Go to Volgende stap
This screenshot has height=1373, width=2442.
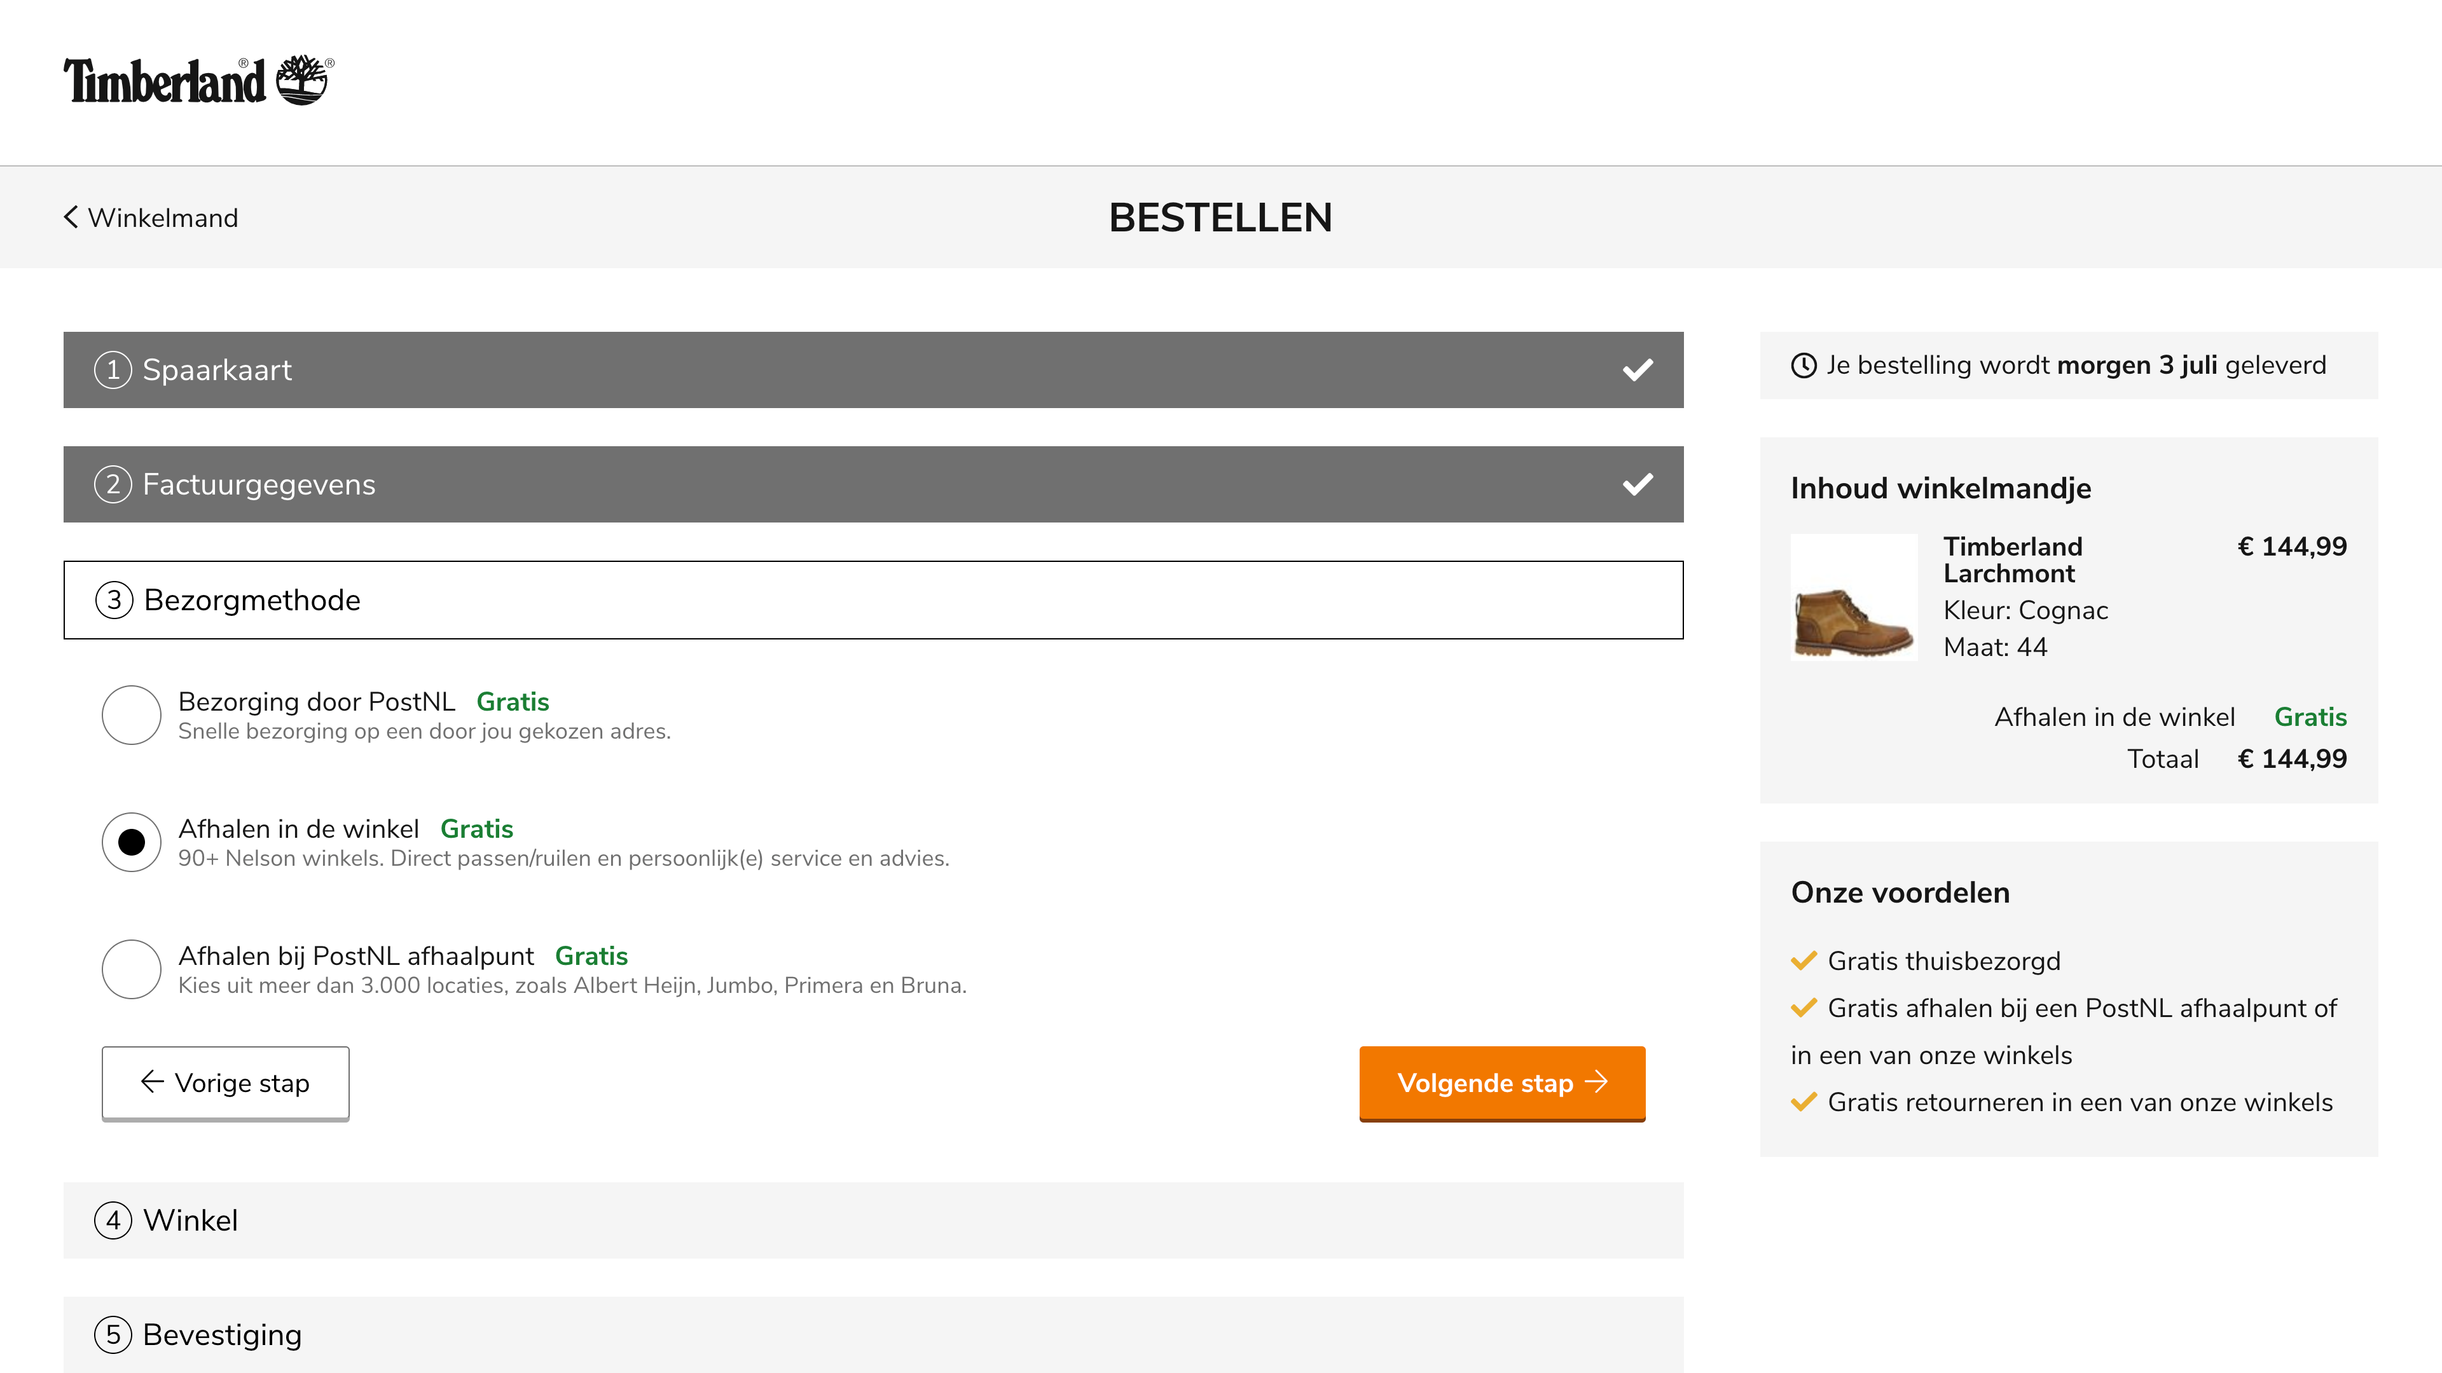1501,1083
